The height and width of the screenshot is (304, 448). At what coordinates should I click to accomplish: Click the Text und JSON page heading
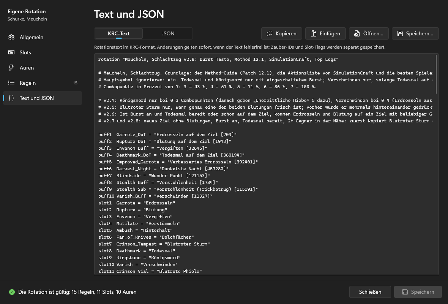coord(129,14)
